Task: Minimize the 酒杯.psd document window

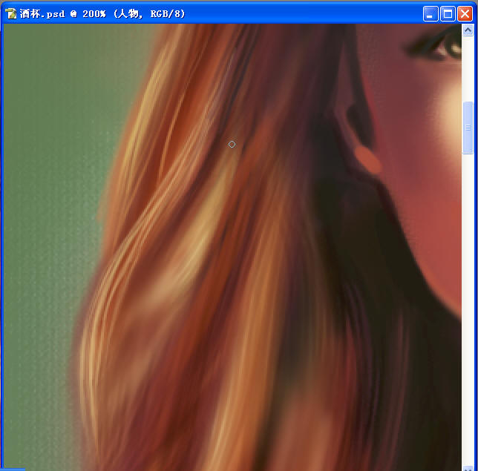Action: click(x=430, y=13)
